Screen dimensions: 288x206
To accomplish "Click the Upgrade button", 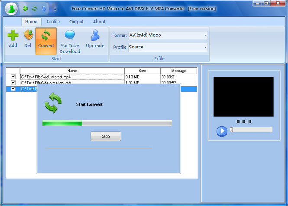I will pyautogui.click(x=95, y=39).
